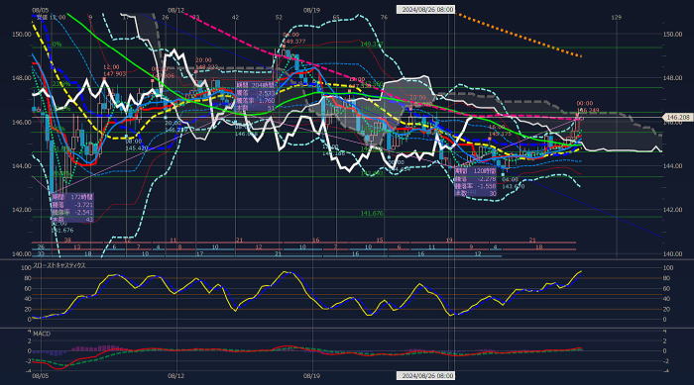Click 150.00 on the right price axis
The width and height of the screenshot is (694, 385).
tap(672, 34)
